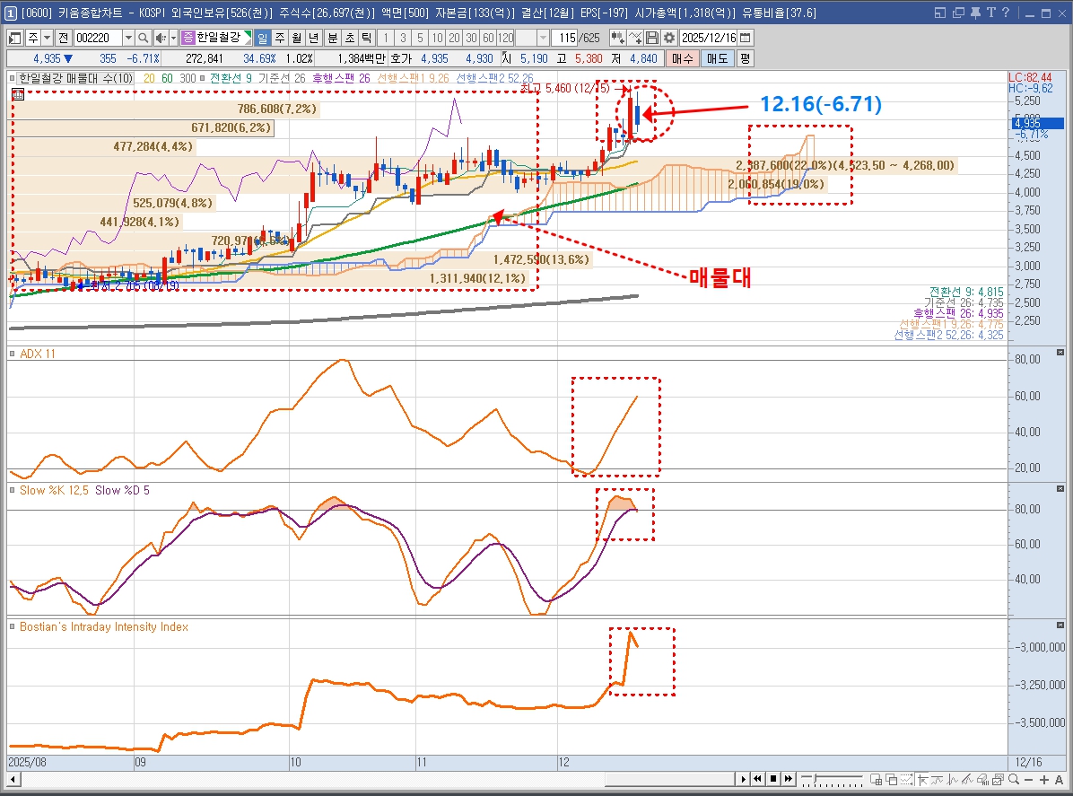
Task: Click the crosshair cursor icon in bottom toolbar
Action: [923, 779]
